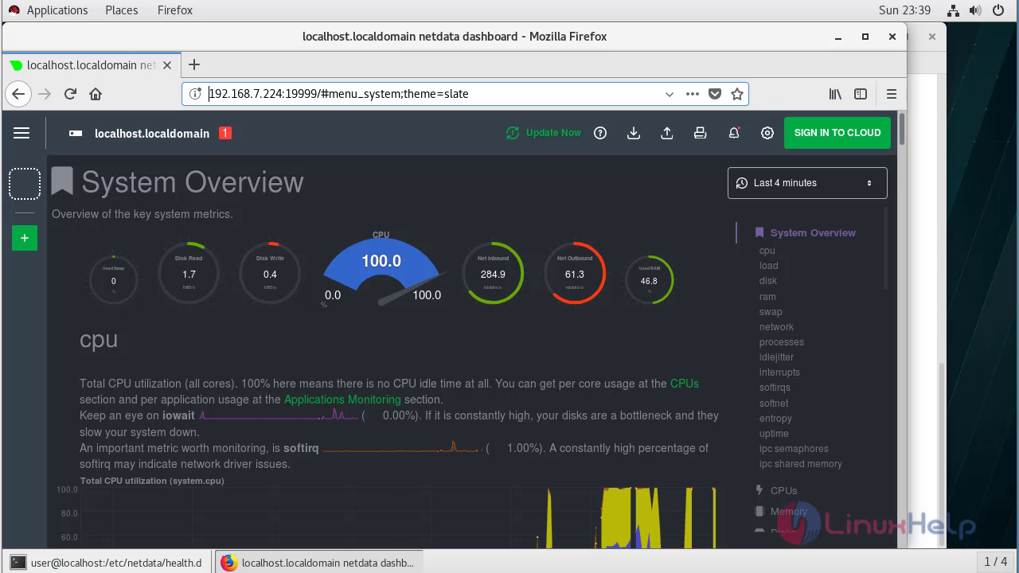Open a new browser tab
This screenshot has height=573, width=1019.
pos(194,65)
